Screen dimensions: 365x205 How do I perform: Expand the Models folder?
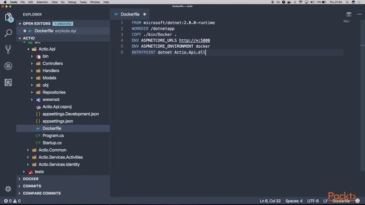[x=32, y=78]
